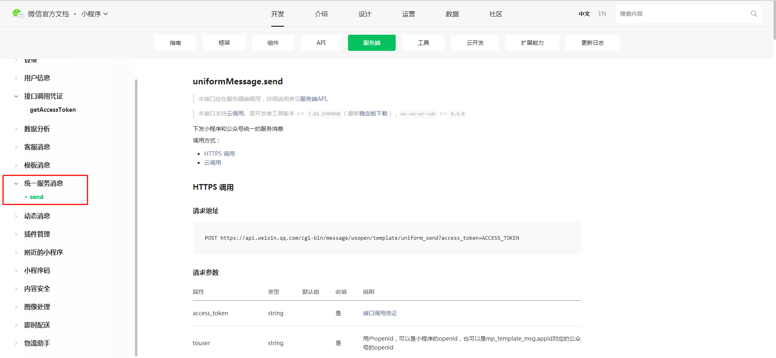The width and height of the screenshot is (776, 358).
Task: Collapse the 接口调用凭证 chevron
Action: coord(16,96)
